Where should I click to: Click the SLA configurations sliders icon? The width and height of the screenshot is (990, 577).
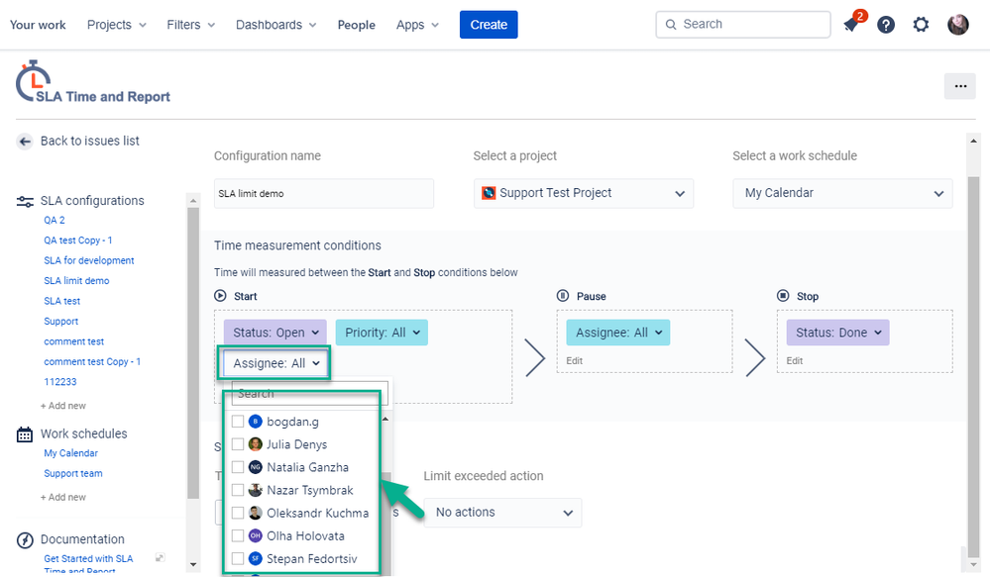25,201
